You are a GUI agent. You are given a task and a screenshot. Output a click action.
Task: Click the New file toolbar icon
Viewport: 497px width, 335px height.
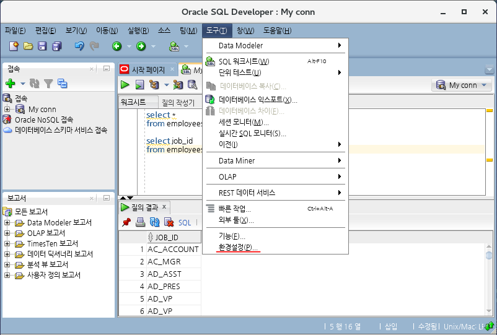[x=14, y=46]
